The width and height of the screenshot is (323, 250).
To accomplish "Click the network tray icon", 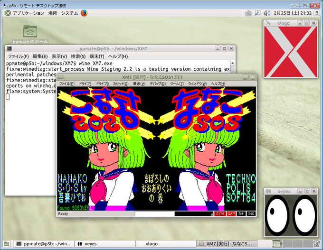I will tap(257, 13).
